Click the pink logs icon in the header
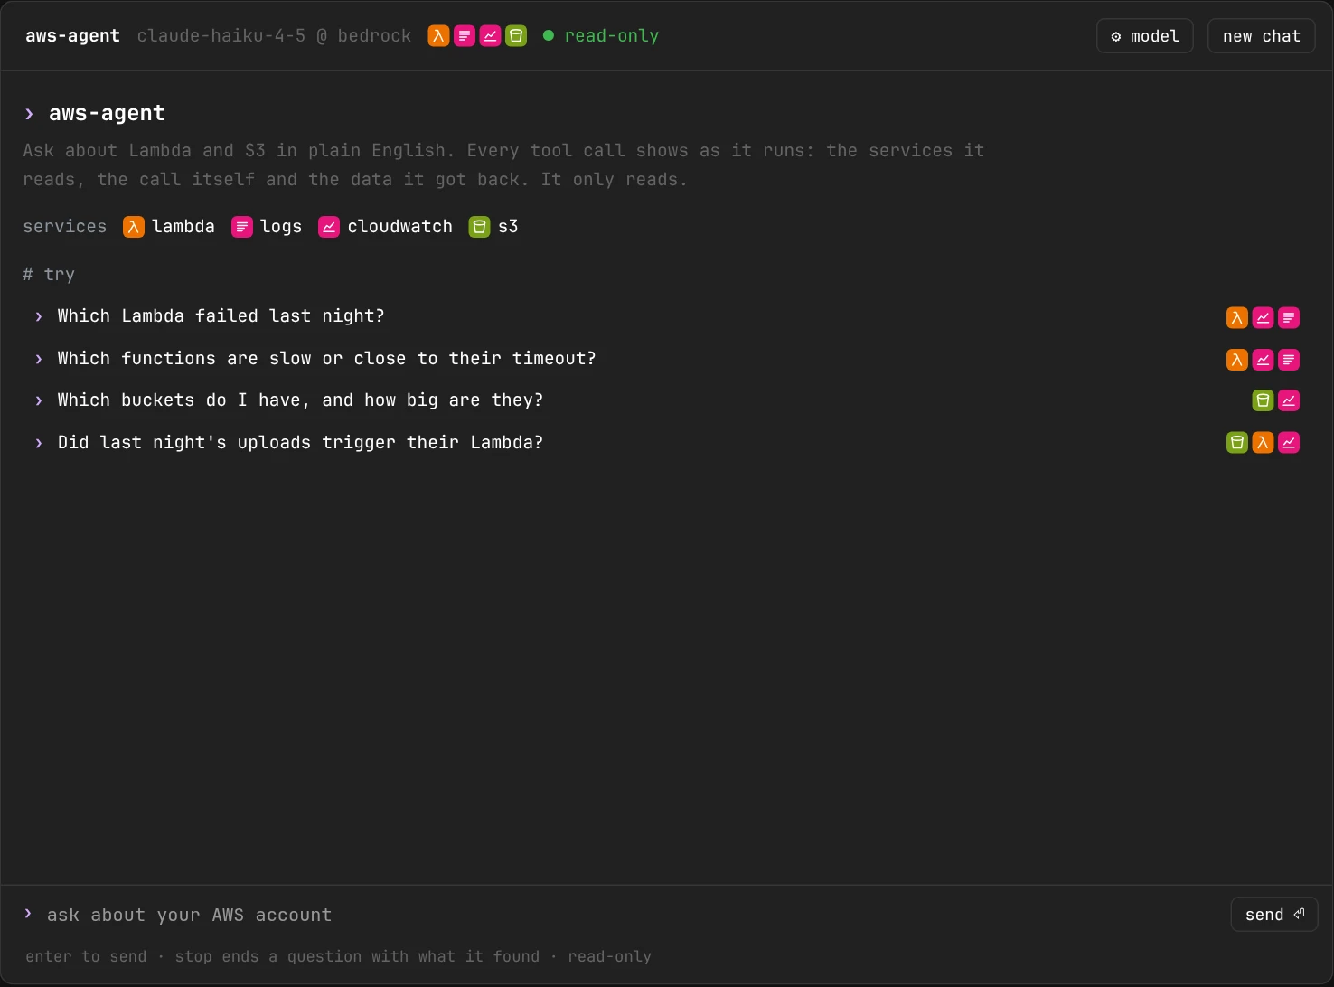 click(x=465, y=36)
